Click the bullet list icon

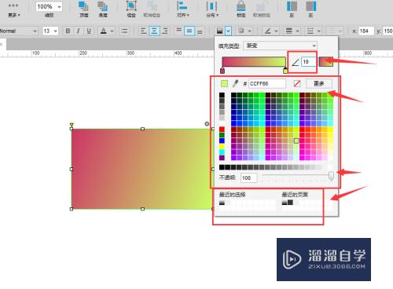pos(124,31)
